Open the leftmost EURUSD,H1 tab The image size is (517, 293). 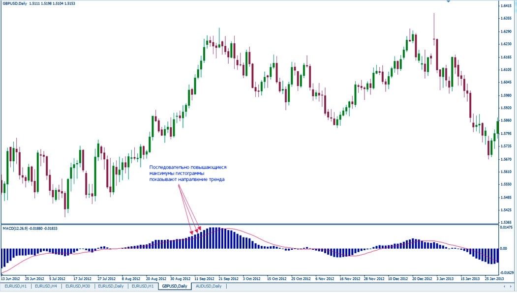pos(16,286)
